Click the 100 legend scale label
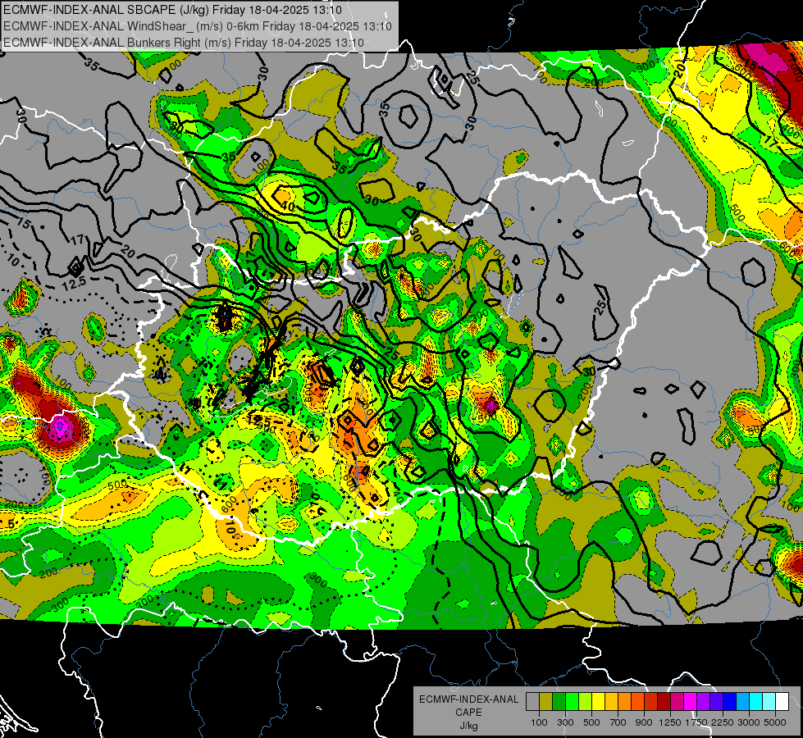 [539, 722]
